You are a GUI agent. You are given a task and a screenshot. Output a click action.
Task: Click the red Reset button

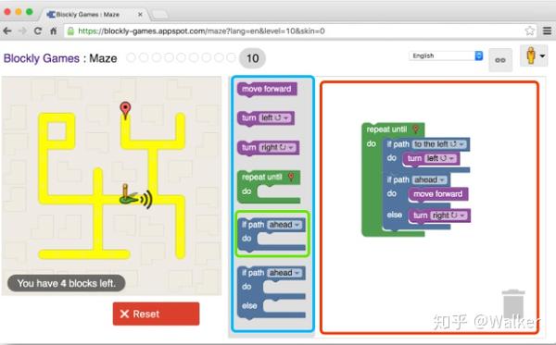point(156,314)
